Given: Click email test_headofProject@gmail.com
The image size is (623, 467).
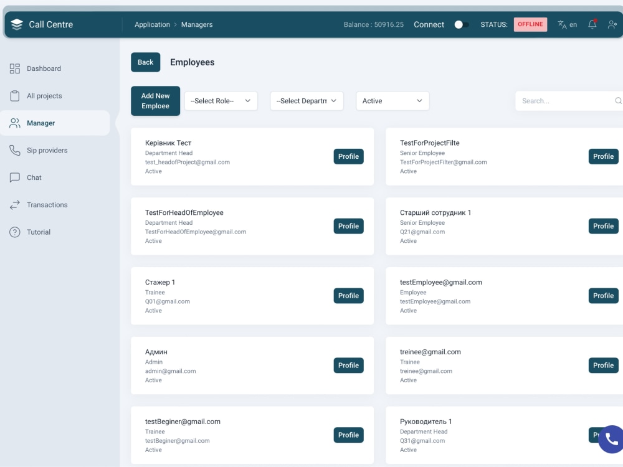Looking at the screenshot, I should click(x=187, y=162).
